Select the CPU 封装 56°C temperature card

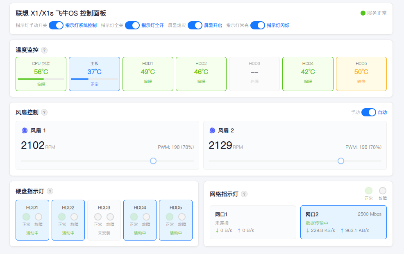41,74
